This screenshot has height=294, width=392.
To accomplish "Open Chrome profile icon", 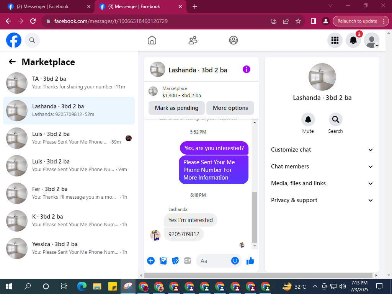I will pyautogui.click(x=325, y=21).
